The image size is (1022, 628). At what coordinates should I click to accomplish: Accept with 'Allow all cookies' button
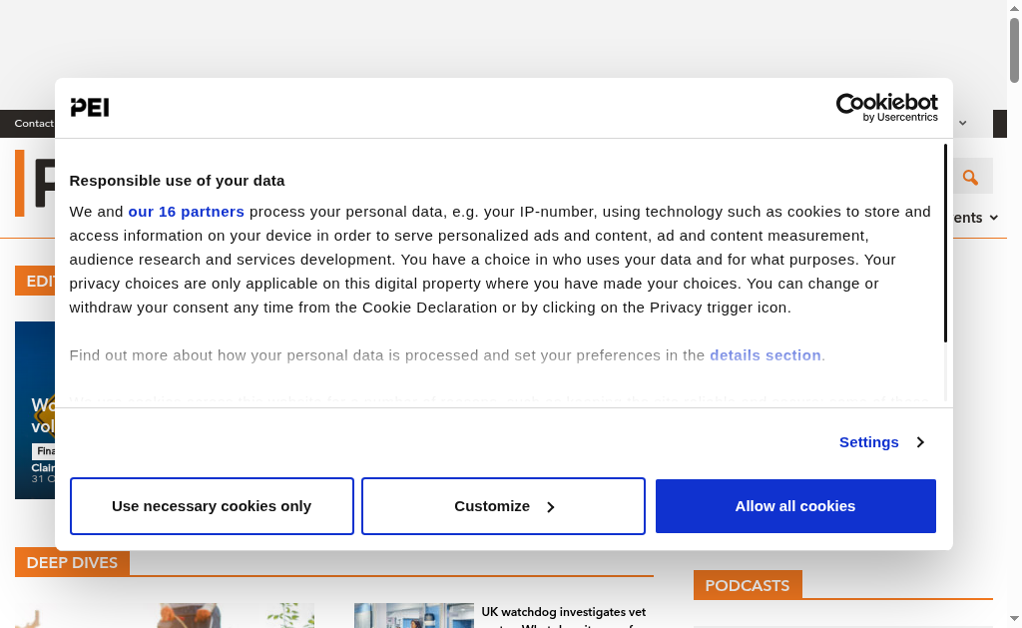[x=795, y=506]
